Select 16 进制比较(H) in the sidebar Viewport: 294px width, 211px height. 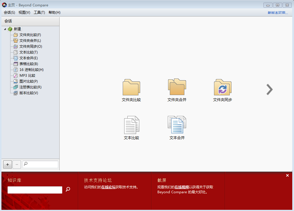pyautogui.click(x=31, y=70)
